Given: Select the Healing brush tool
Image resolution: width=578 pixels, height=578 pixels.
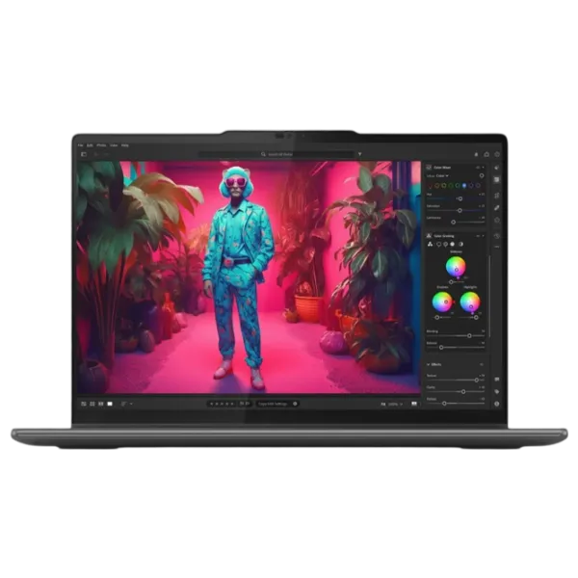Looking at the screenshot, I should coord(497,207).
